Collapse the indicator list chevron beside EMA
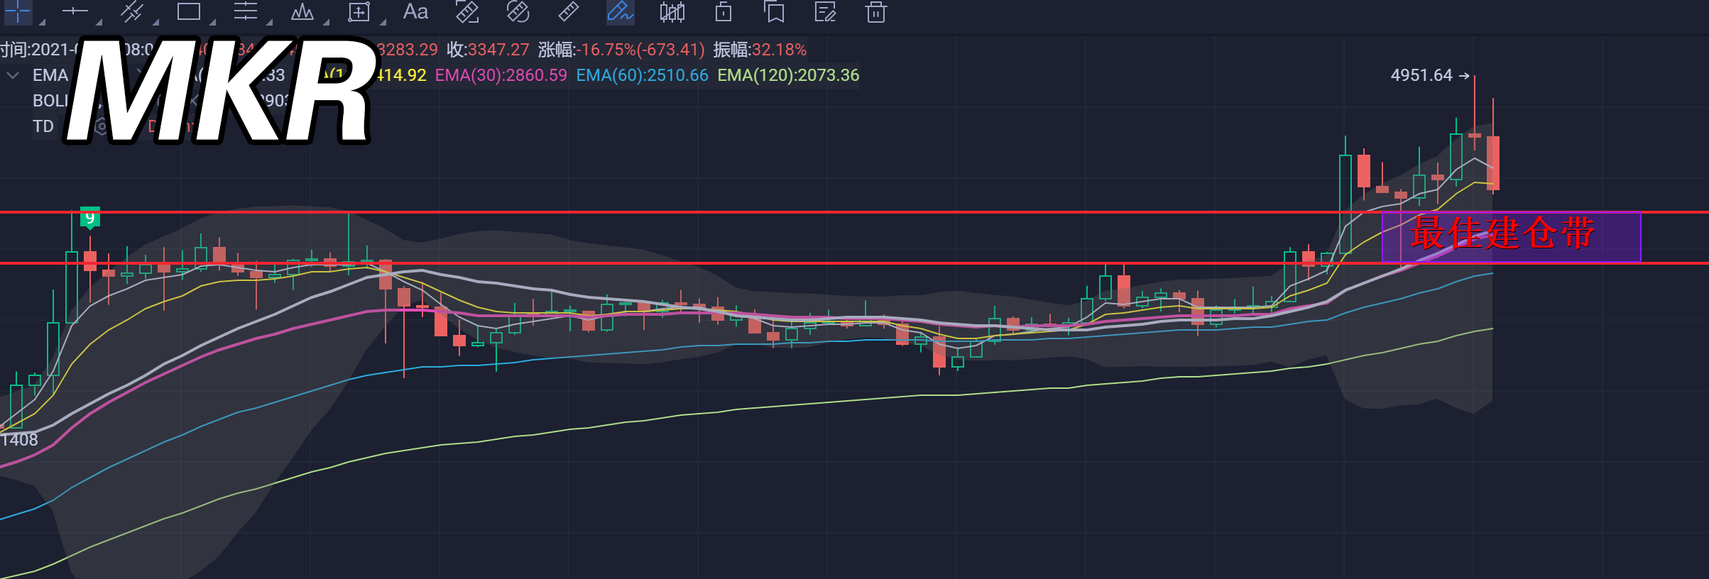Image resolution: width=1709 pixels, height=579 pixels. pyautogui.click(x=13, y=75)
